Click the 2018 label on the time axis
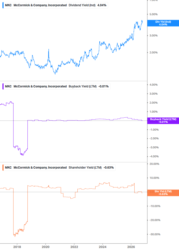The image size is (179, 251). [x=17, y=247]
